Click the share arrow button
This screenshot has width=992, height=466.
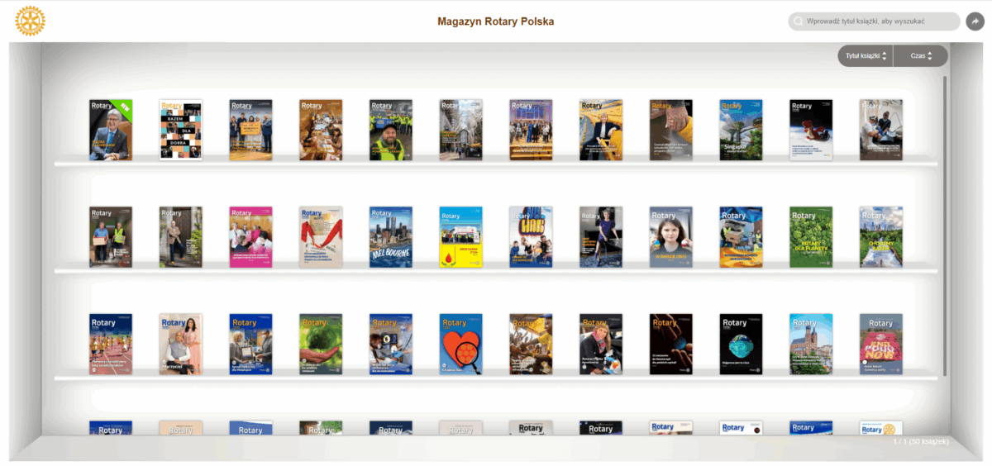(x=975, y=21)
